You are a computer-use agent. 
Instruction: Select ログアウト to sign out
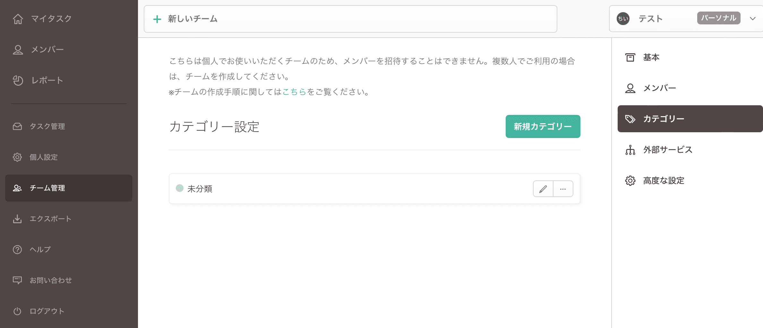click(x=69, y=311)
